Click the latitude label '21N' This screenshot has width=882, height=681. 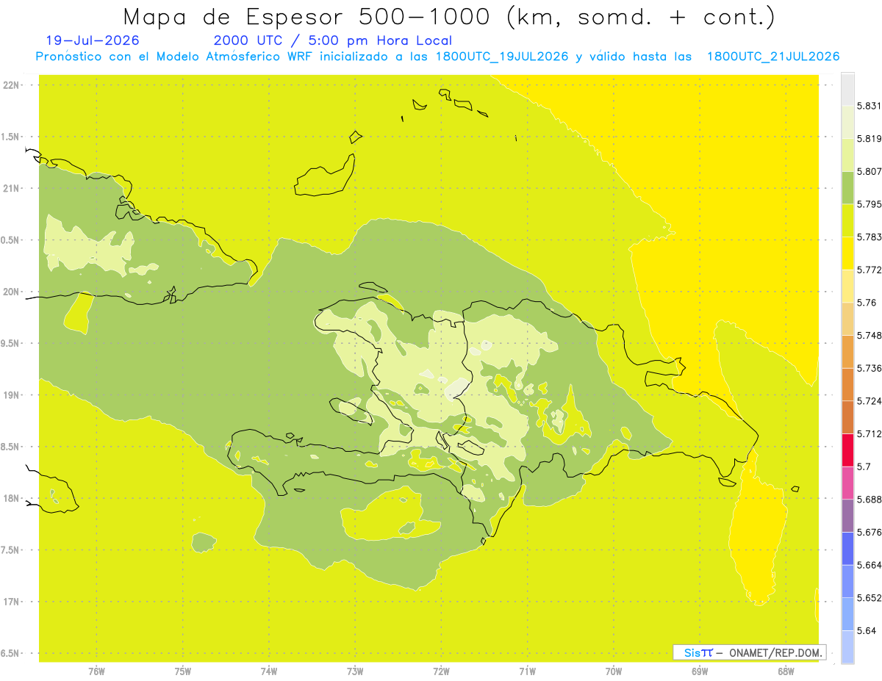(x=11, y=189)
